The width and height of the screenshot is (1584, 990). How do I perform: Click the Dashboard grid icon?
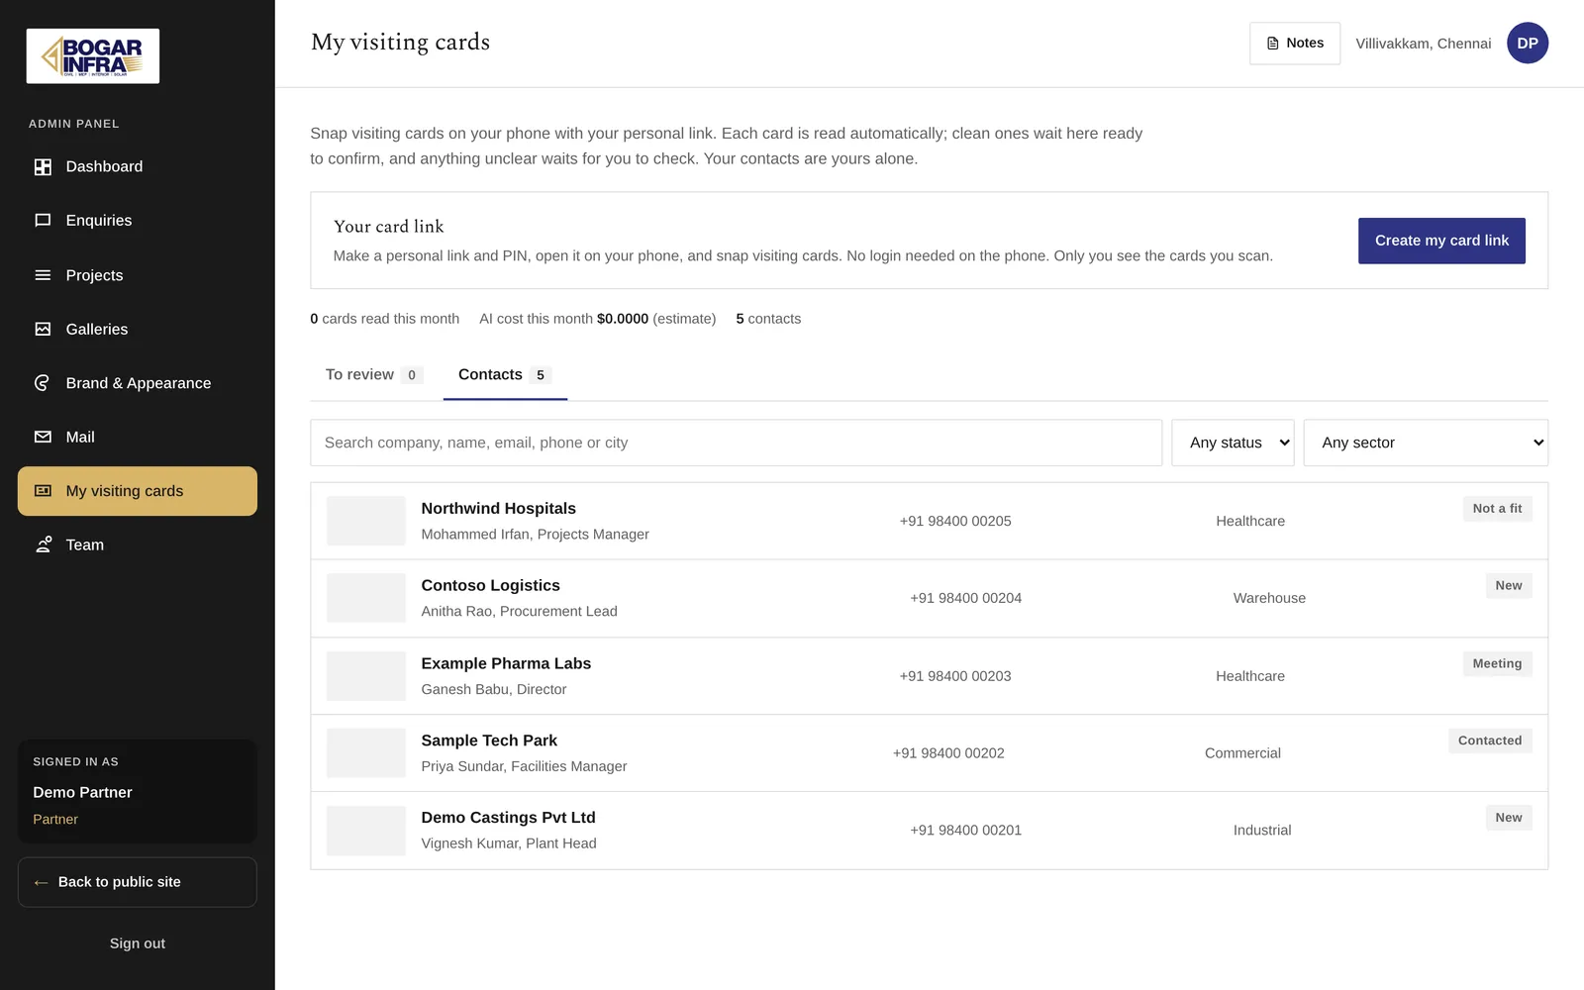click(x=43, y=167)
